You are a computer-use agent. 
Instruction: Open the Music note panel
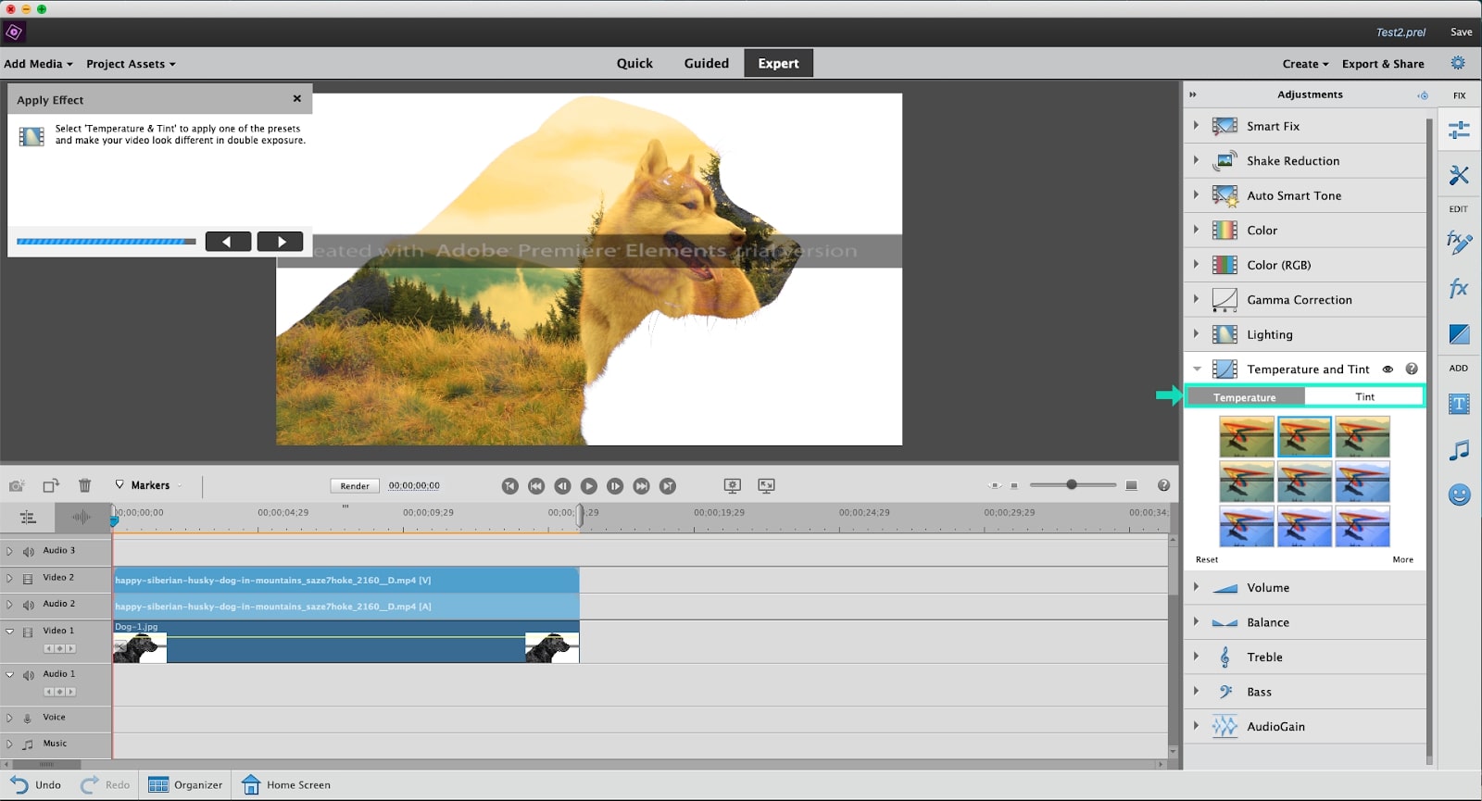click(x=1459, y=450)
